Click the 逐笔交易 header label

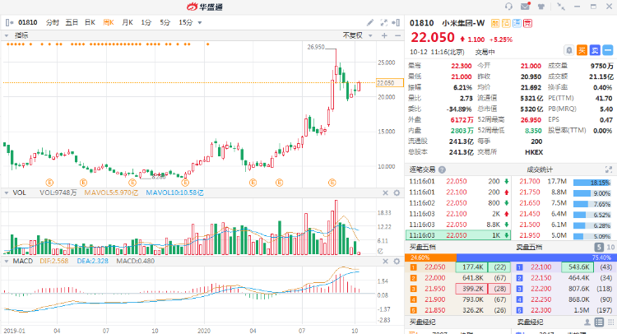[422, 169]
